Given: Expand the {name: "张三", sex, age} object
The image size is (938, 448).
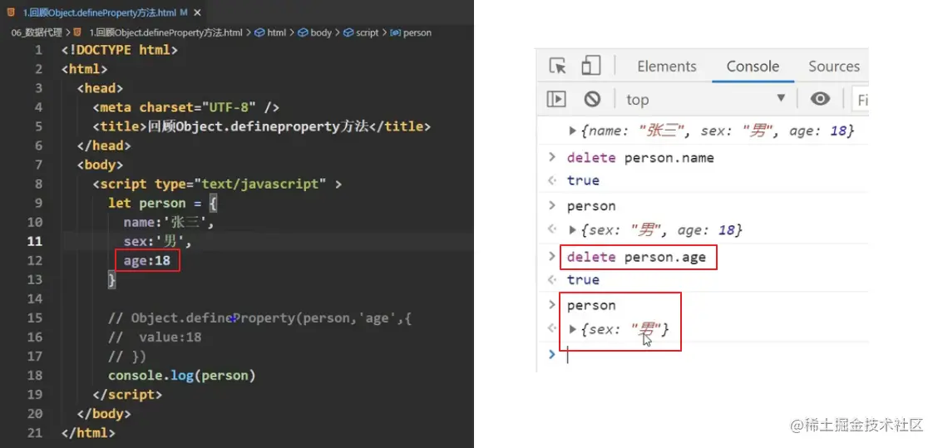Looking at the screenshot, I should point(572,130).
